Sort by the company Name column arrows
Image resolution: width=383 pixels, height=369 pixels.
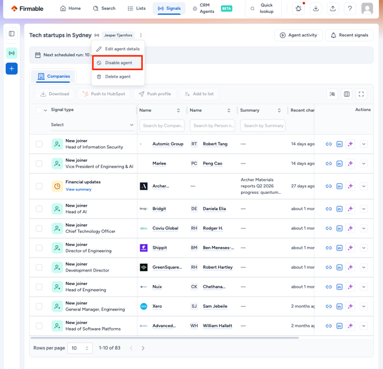[x=178, y=110]
